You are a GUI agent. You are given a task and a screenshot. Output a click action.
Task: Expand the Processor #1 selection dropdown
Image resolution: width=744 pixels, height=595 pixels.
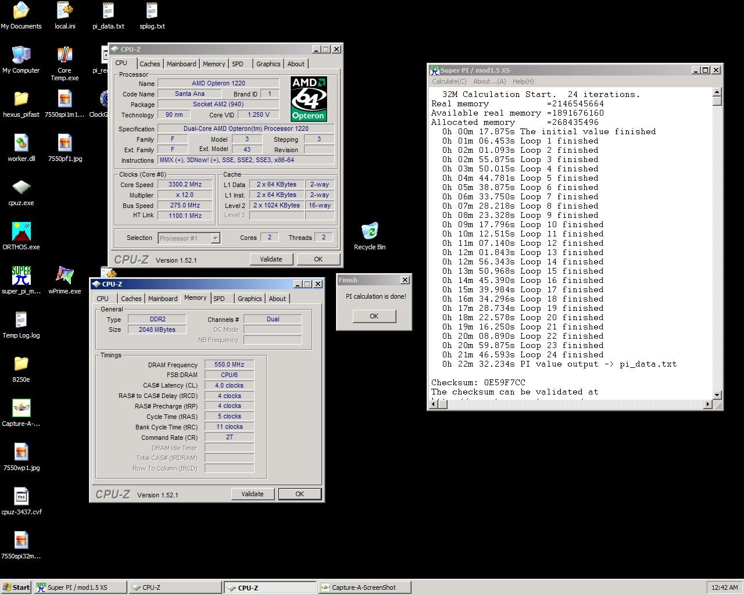pyautogui.click(x=215, y=238)
